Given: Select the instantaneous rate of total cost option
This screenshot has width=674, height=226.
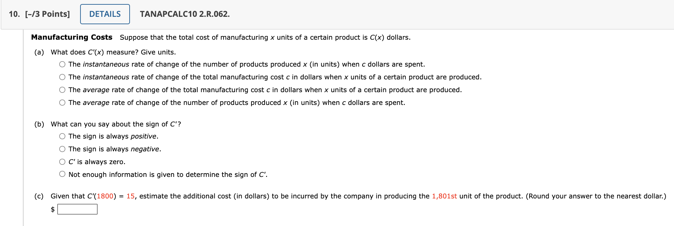Looking at the screenshot, I should coord(62,77).
